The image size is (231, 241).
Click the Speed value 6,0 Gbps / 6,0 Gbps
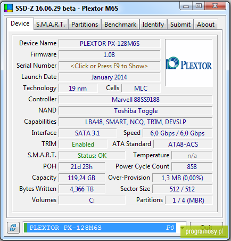pyautogui.click(x=178, y=133)
